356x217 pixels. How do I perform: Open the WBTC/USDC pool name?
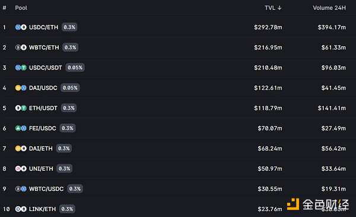(46, 189)
